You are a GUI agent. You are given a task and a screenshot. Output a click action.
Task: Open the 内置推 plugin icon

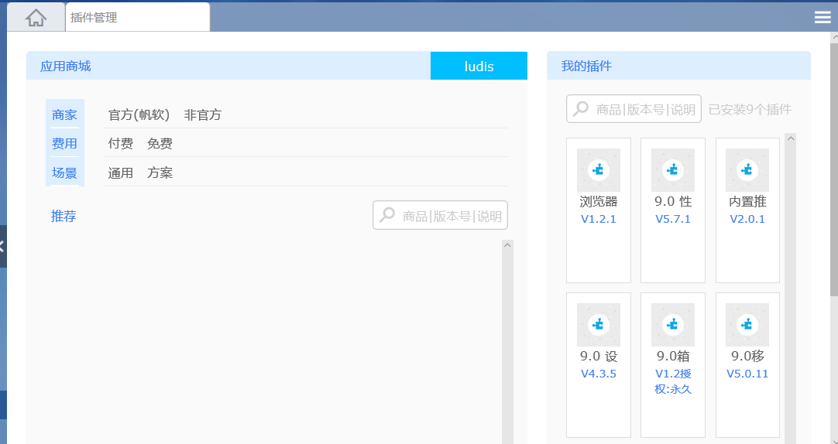tap(747, 170)
